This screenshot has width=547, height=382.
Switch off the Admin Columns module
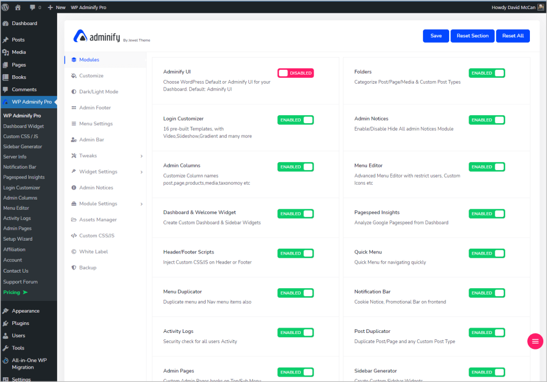(x=295, y=167)
